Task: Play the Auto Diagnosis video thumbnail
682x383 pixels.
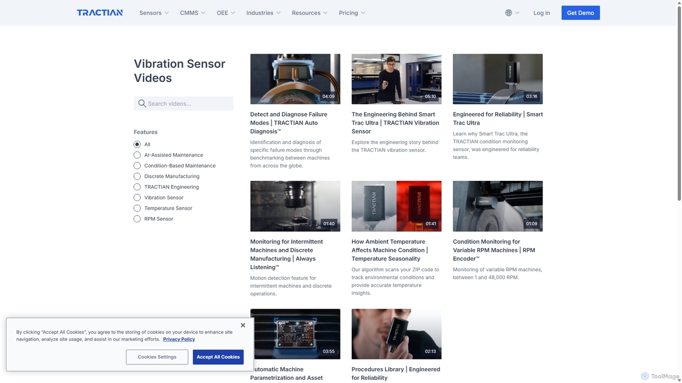Action: click(x=295, y=79)
